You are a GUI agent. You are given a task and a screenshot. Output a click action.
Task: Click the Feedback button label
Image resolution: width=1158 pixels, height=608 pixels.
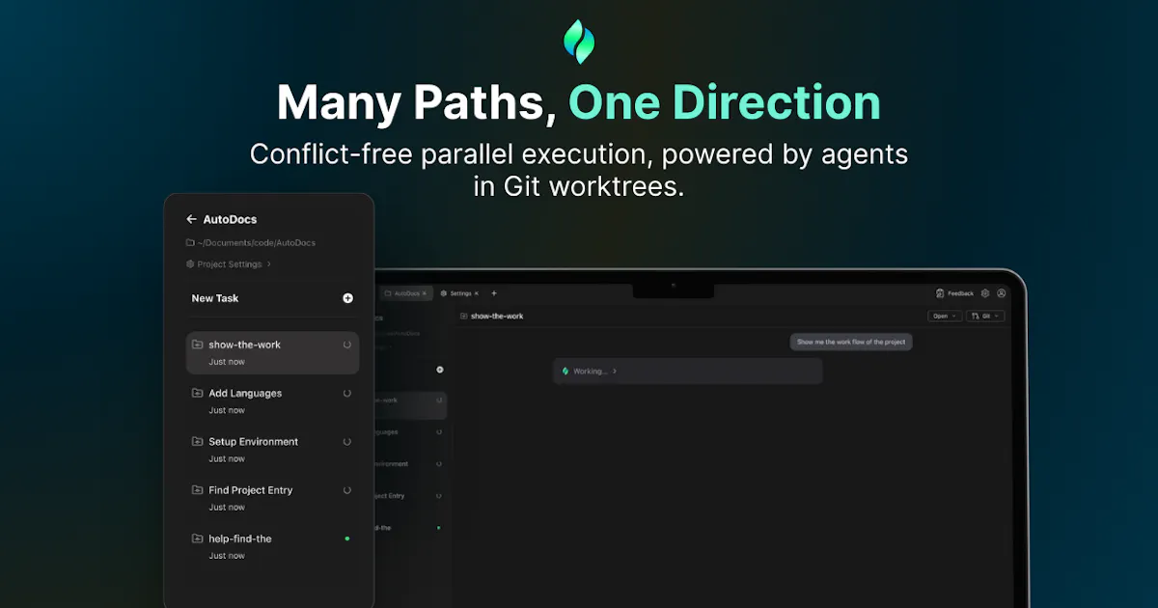point(960,293)
